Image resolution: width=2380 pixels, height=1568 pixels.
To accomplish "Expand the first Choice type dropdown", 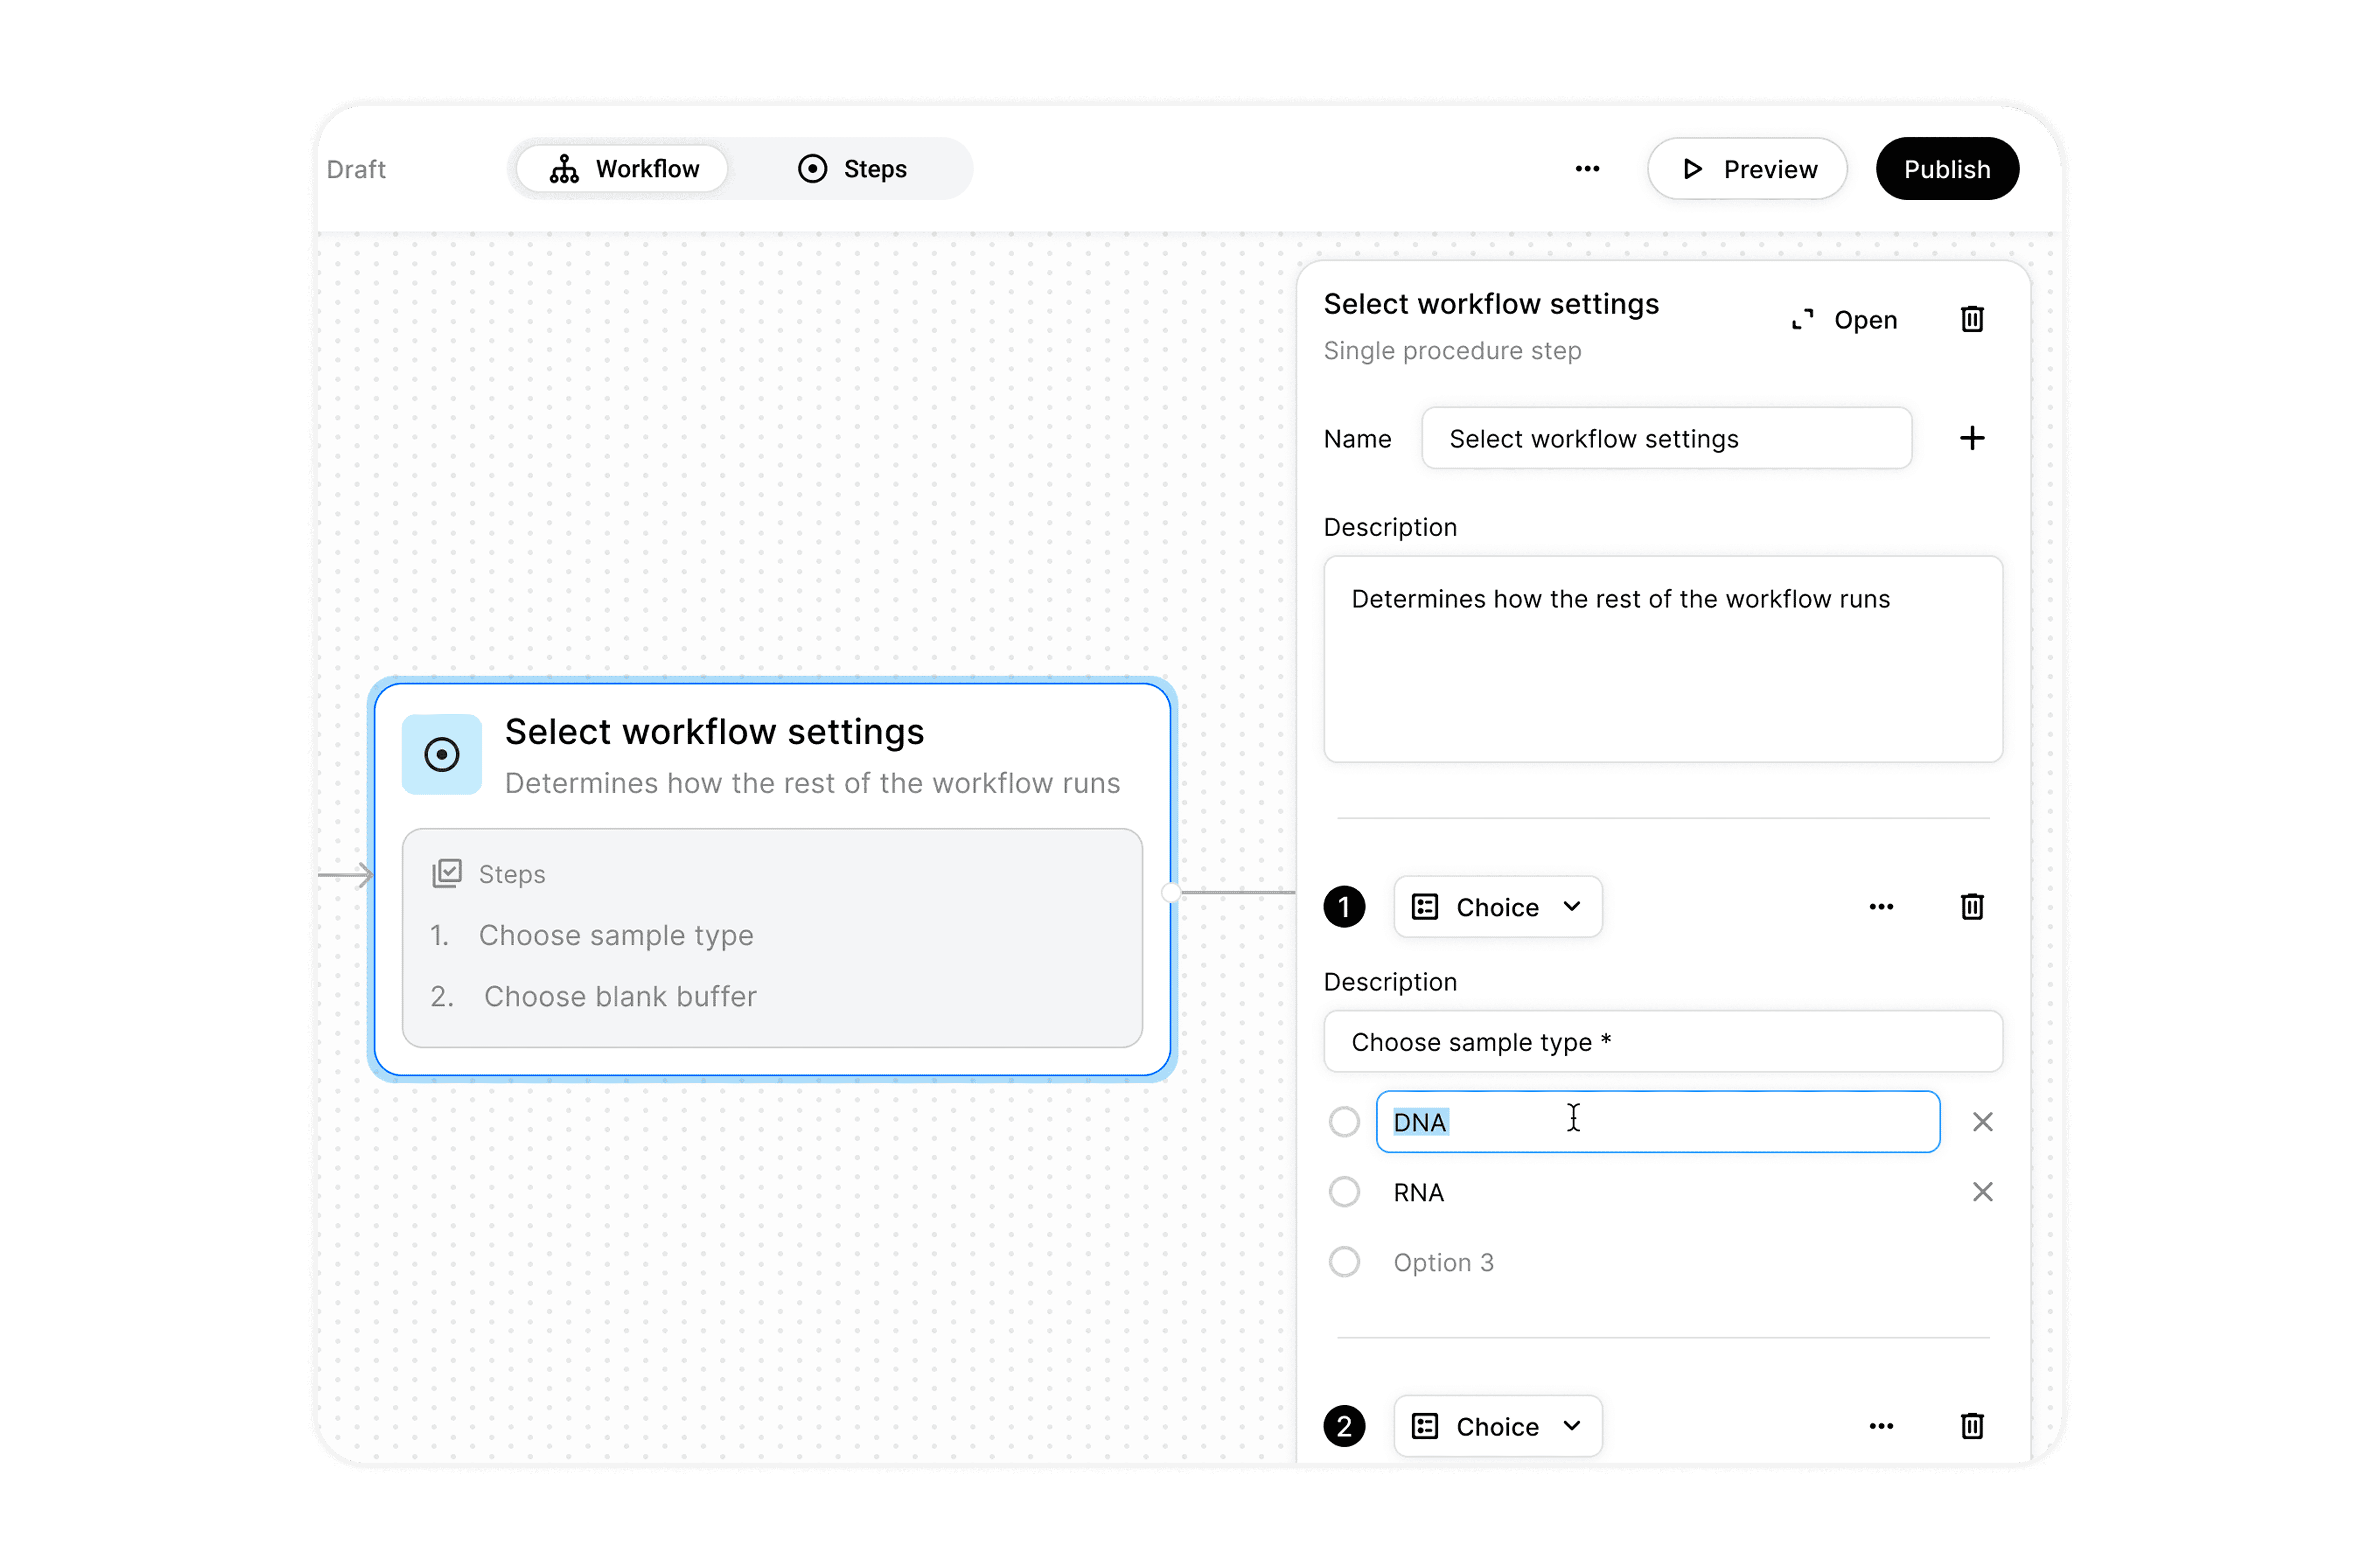I will (1497, 907).
